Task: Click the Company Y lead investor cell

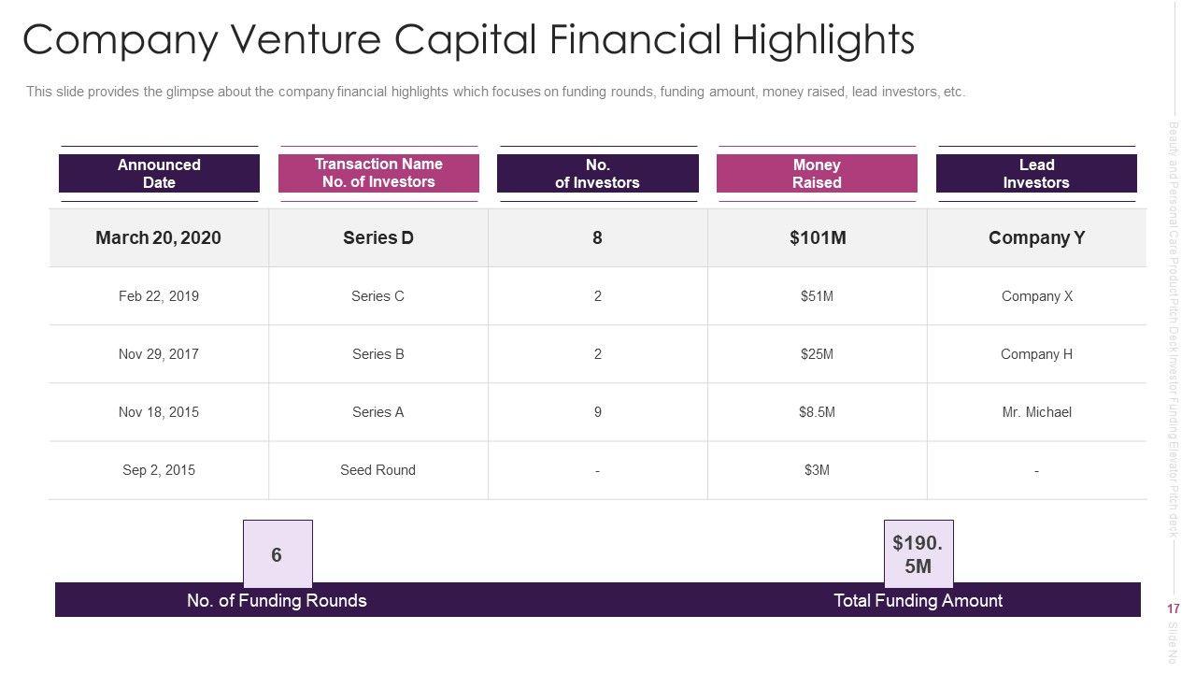Action: point(1036,237)
